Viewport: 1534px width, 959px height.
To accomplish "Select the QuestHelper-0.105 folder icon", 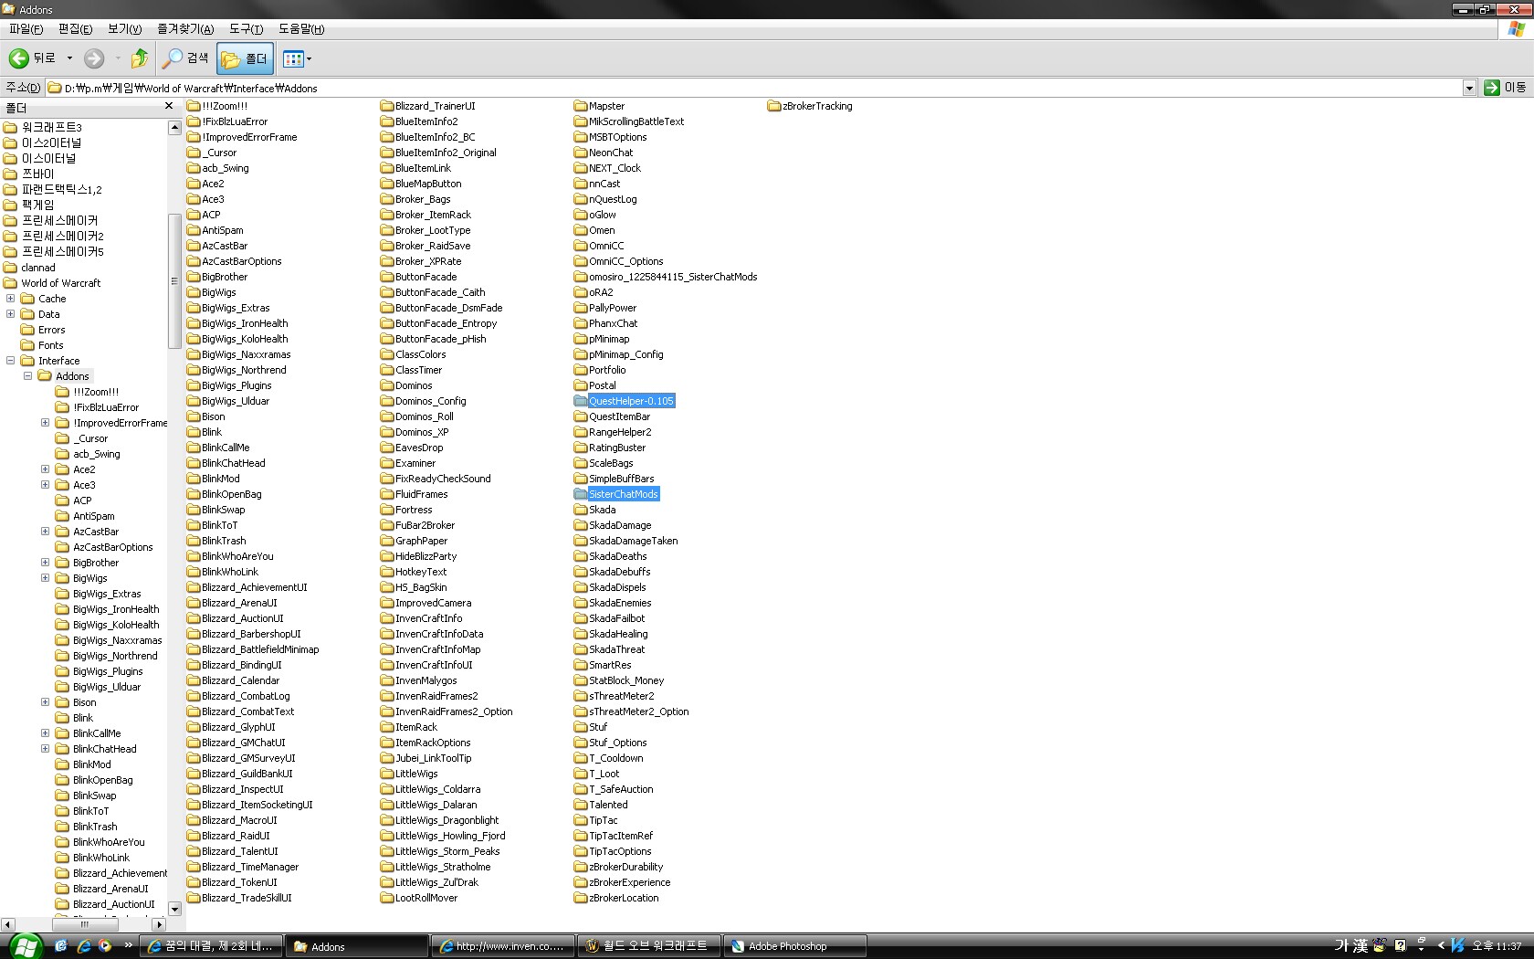I will [581, 401].
